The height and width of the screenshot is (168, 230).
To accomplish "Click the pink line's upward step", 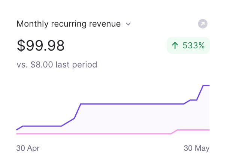I will pyautogui.click(x=174, y=132).
